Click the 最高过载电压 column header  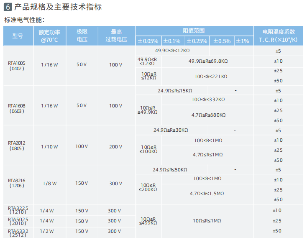tap(116, 36)
